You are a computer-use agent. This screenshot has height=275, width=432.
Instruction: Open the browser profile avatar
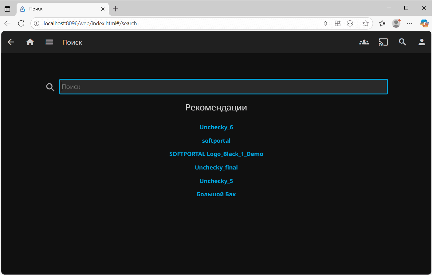(396, 23)
